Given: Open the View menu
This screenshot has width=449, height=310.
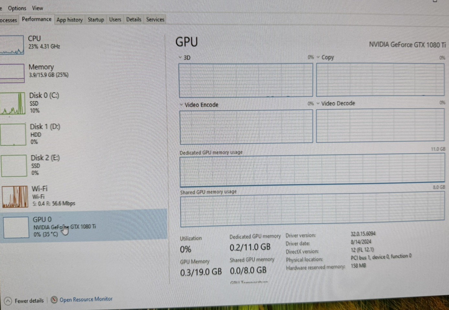Looking at the screenshot, I should tap(37, 8).
